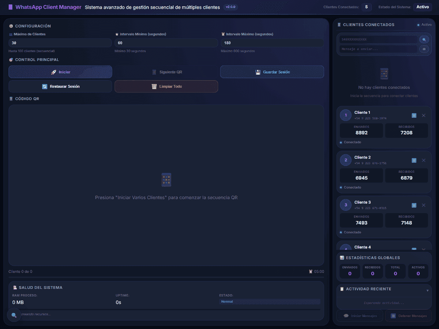Click the magnifier search button beside phone field

424,39
